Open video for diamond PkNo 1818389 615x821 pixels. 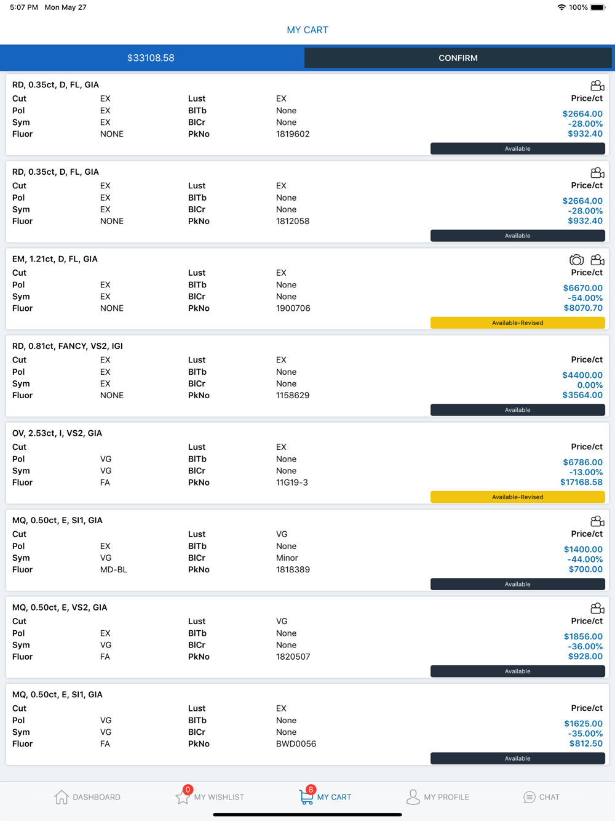pyautogui.click(x=597, y=521)
